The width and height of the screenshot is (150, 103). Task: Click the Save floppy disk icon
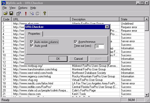coord(11,13)
